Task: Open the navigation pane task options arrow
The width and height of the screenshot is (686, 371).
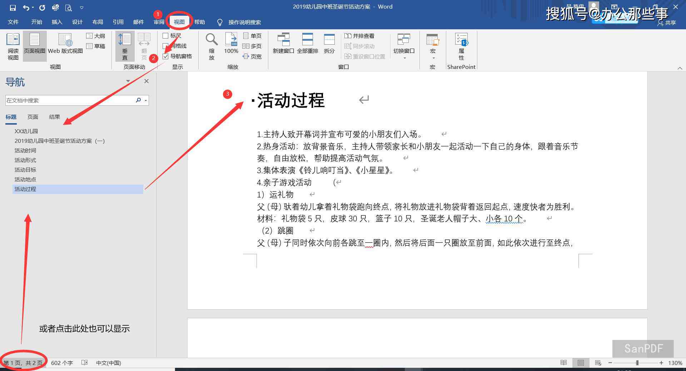Action: coord(128,81)
